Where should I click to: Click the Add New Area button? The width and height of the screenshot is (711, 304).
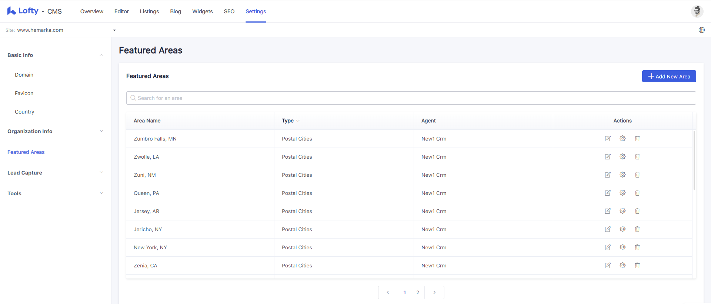click(669, 76)
